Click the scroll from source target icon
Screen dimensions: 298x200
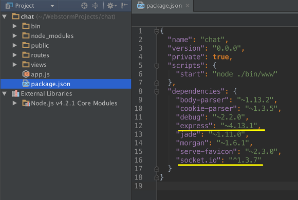[84, 6]
